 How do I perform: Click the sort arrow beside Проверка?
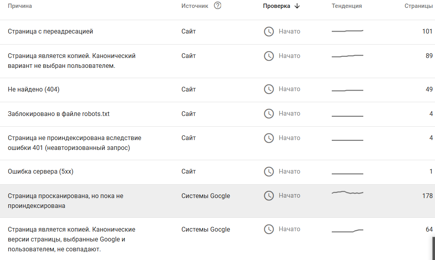pos(297,6)
